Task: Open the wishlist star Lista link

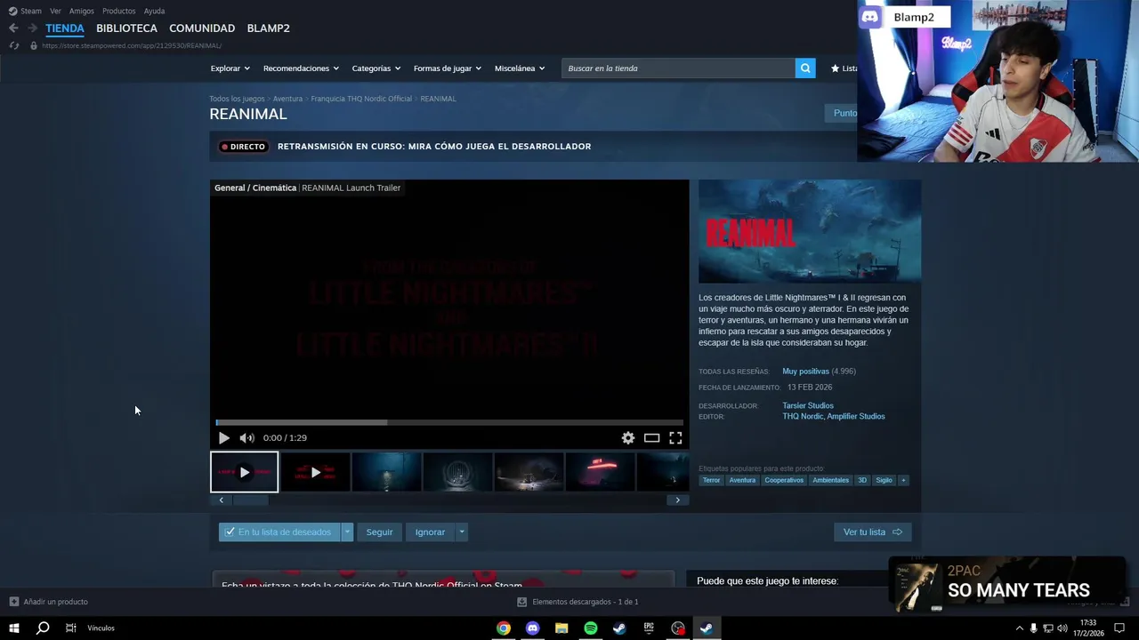Action: [x=844, y=68]
